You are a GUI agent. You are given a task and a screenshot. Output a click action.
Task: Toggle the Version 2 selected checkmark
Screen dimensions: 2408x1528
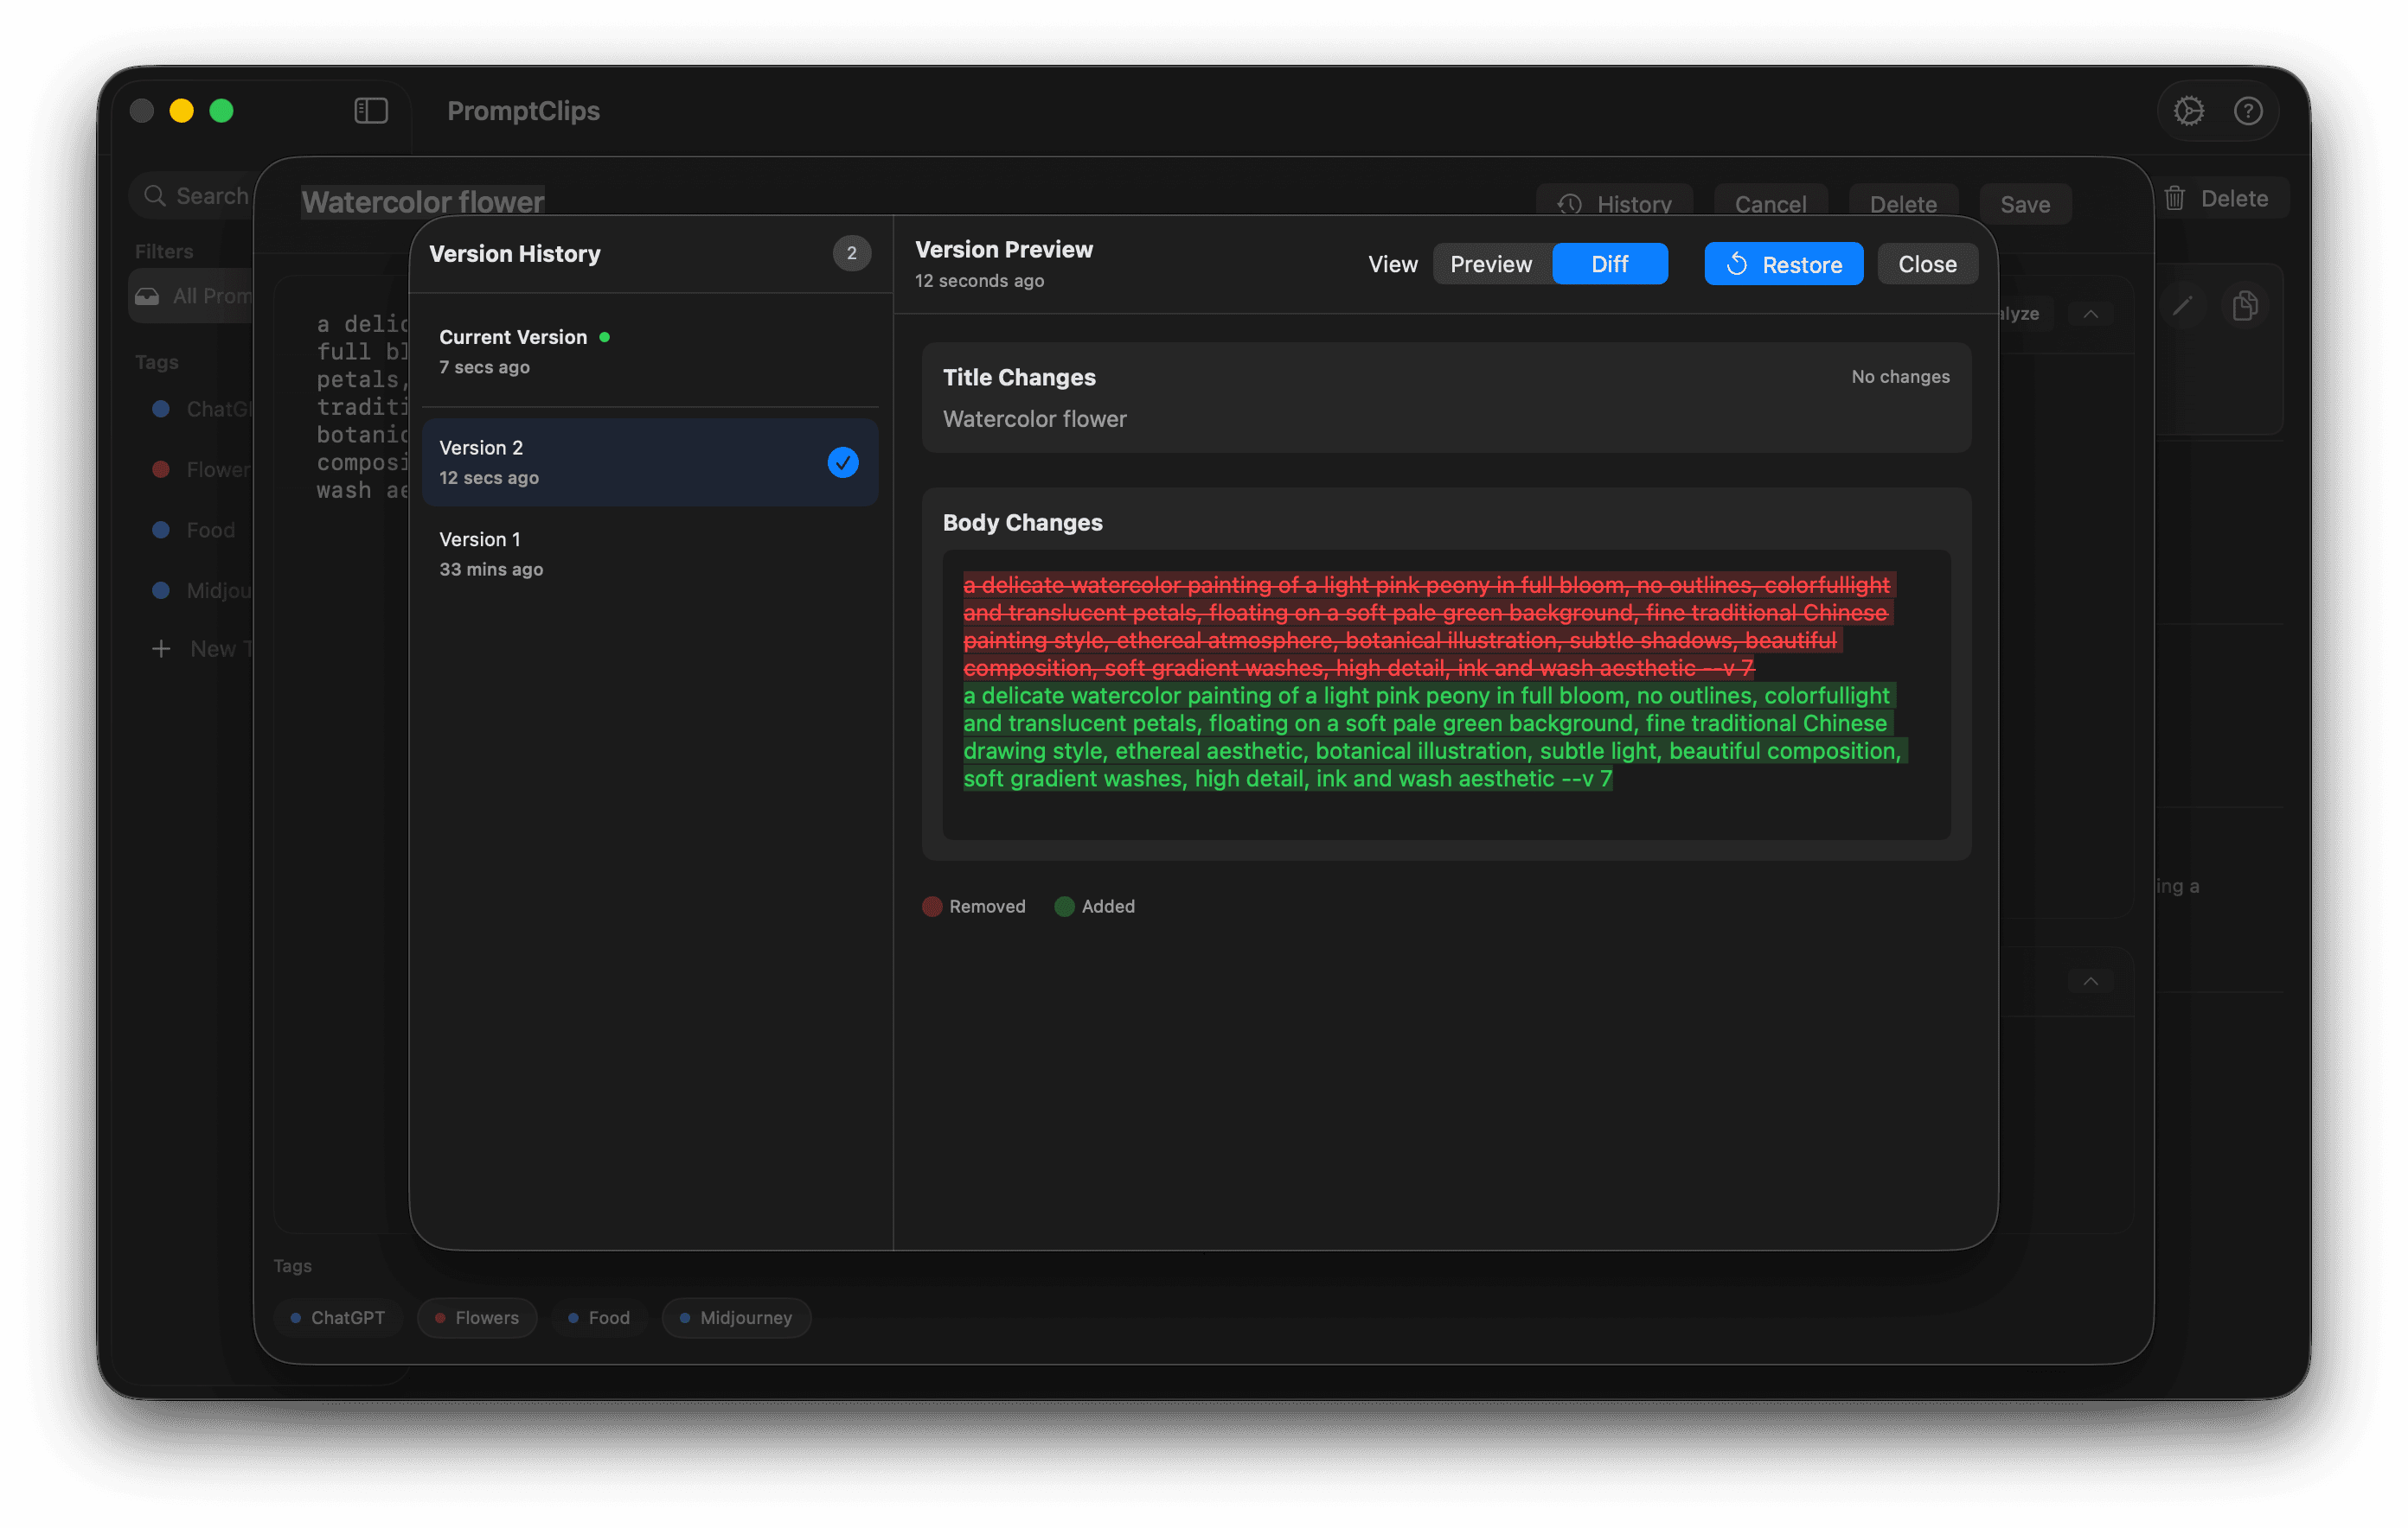click(x=843, y=462)
